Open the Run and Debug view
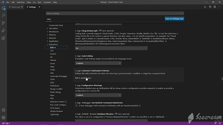 coord(3,30)
